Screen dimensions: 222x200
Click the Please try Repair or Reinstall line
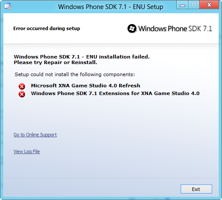pyautogui.click(x=55, y=62)
